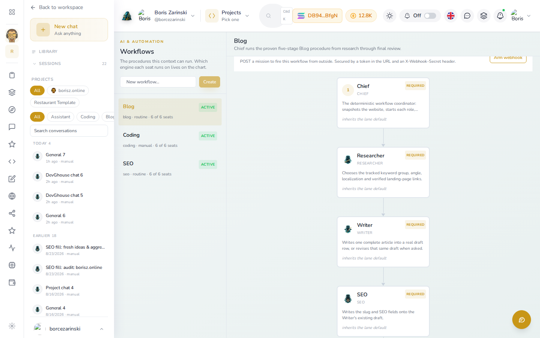This screenshot has height=338, width=540.
Task: Open the pencil compose icon in left rail
Action: coord(12,179)
